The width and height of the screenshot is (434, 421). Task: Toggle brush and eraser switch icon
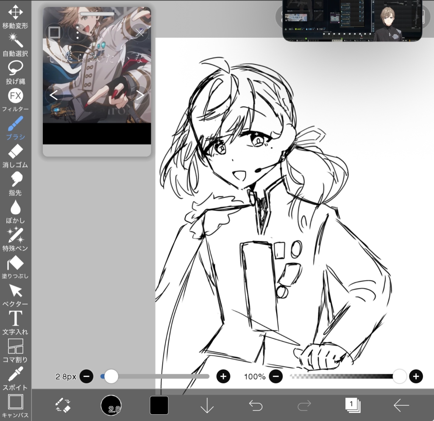point(63,405)
